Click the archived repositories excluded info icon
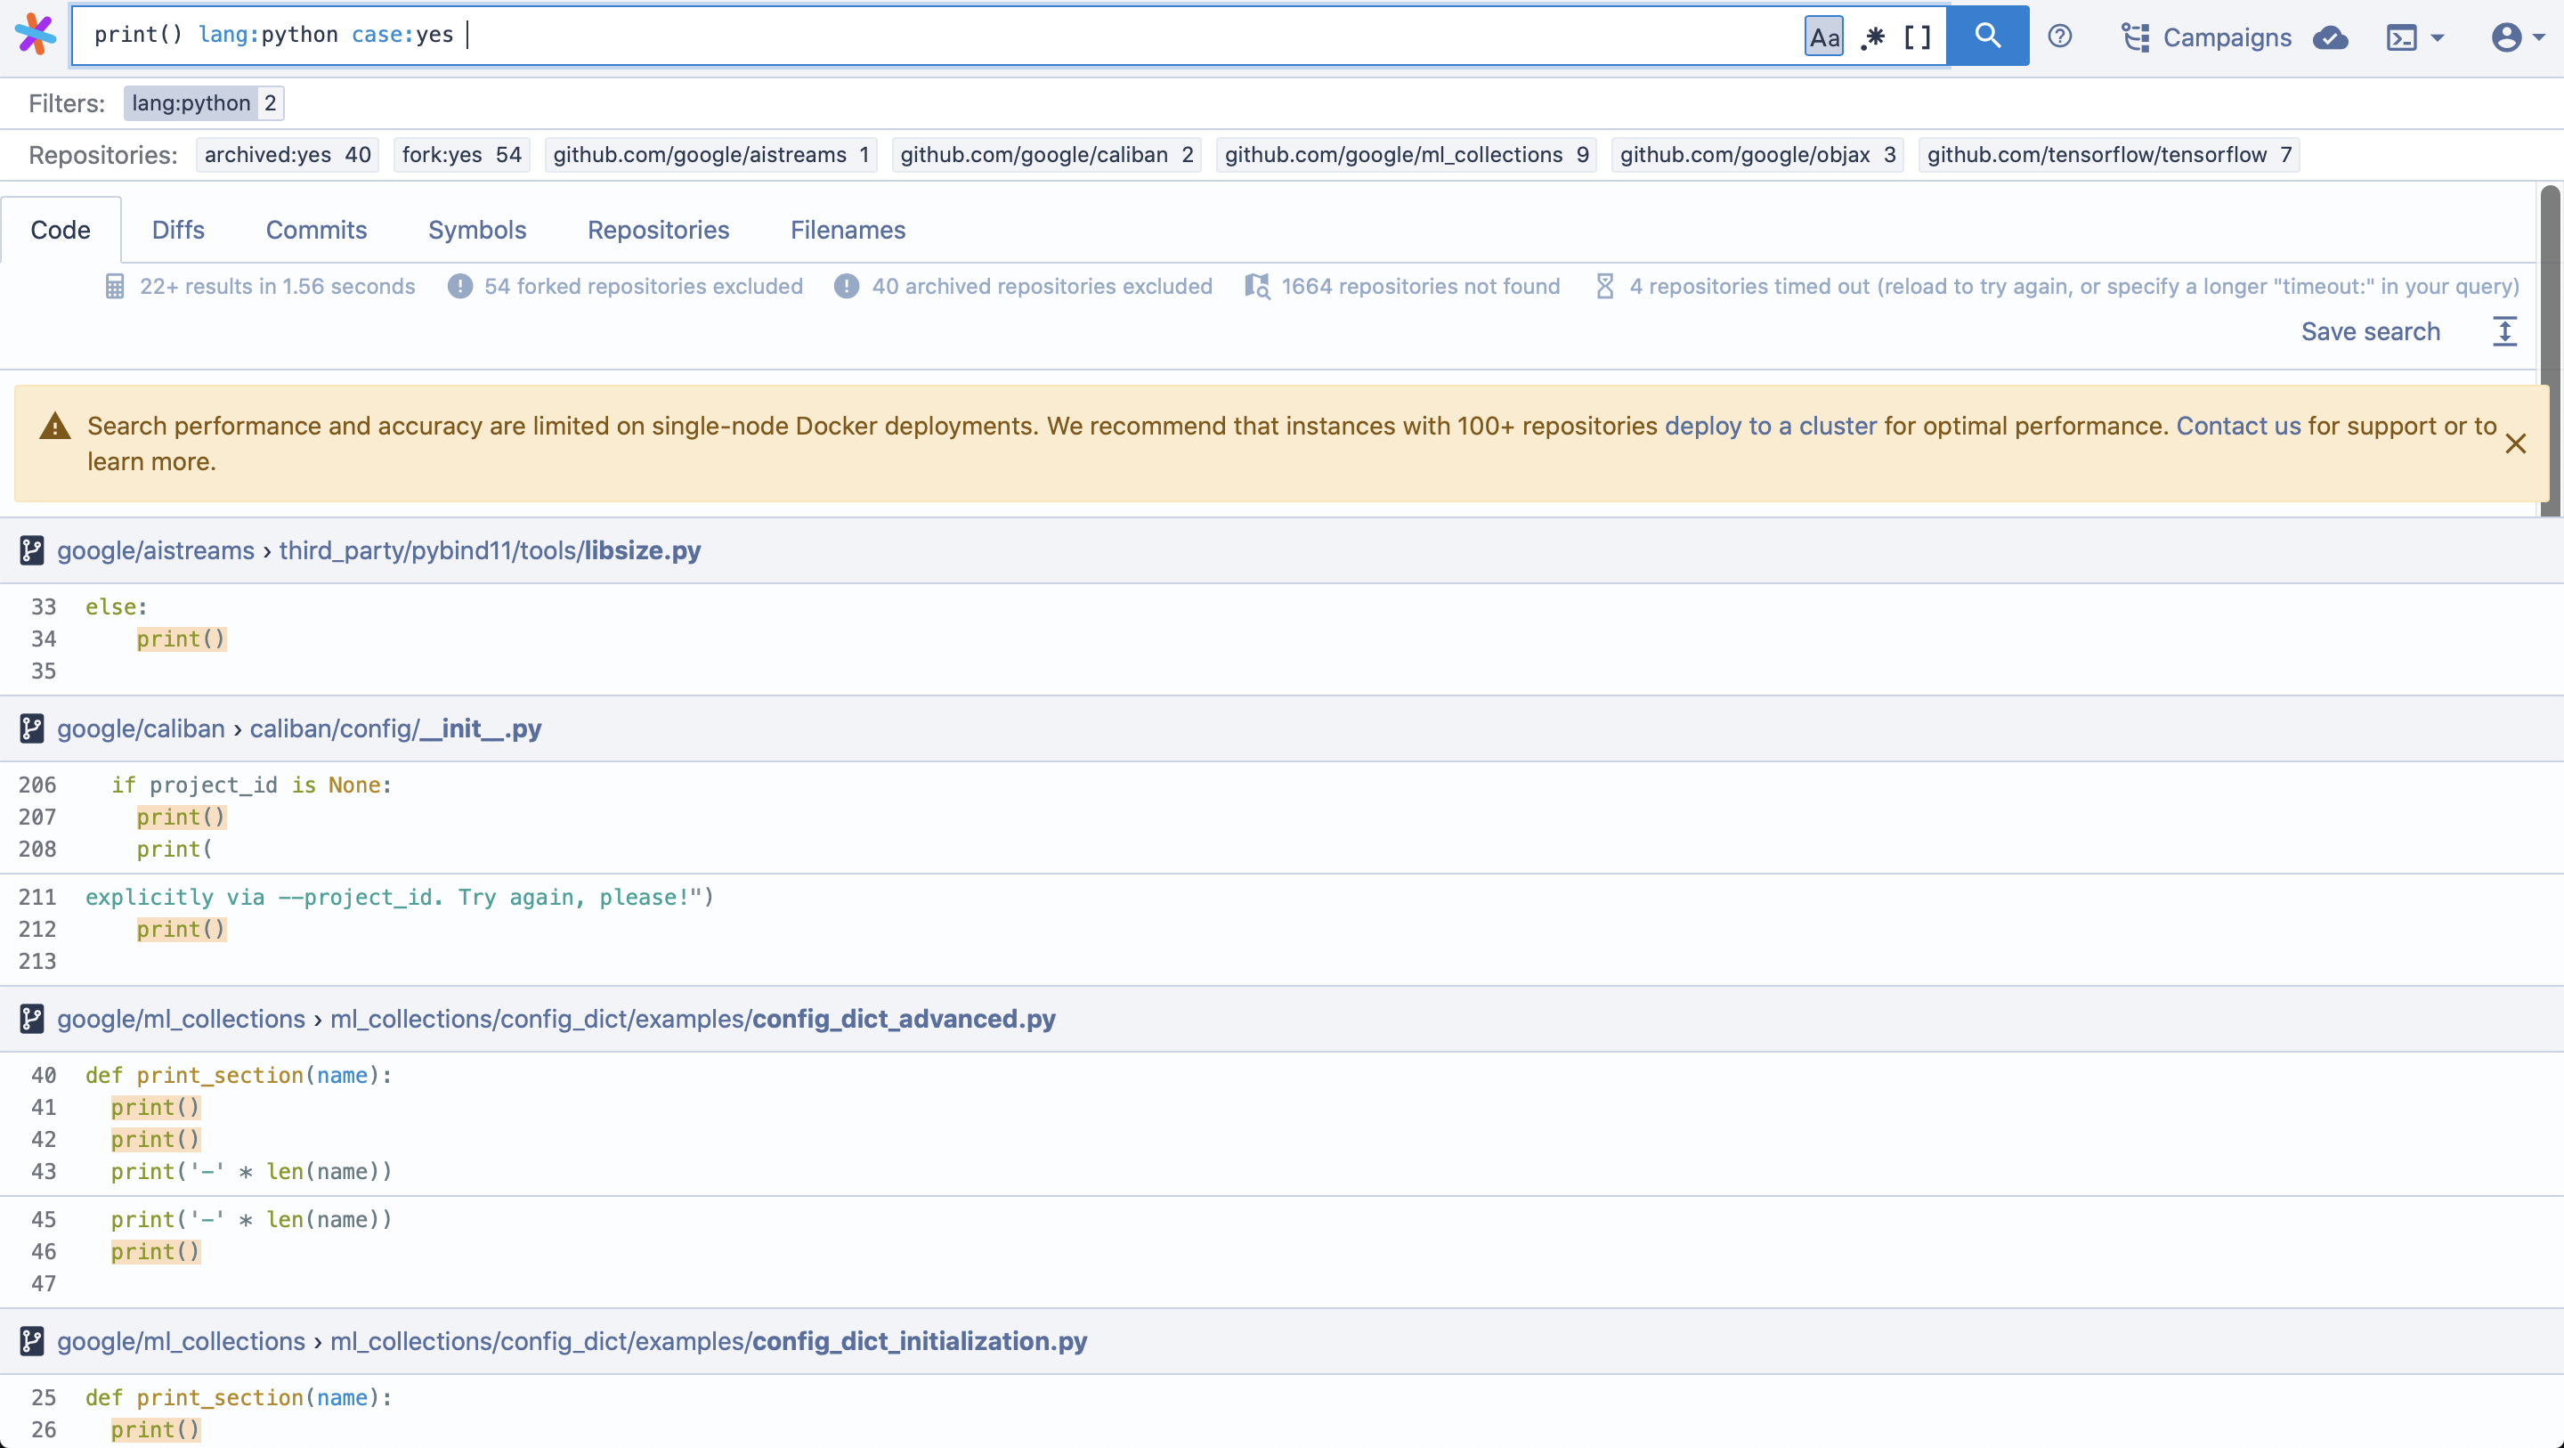 [846, 287]
